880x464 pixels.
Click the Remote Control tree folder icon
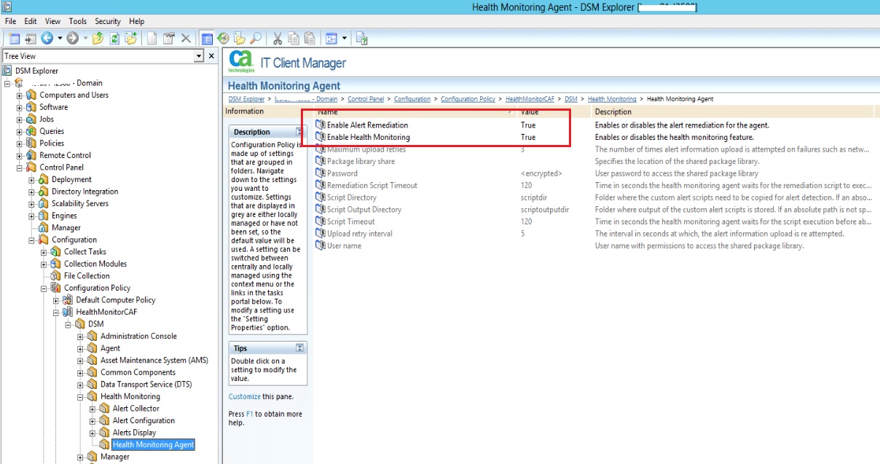tap(31, 155)
